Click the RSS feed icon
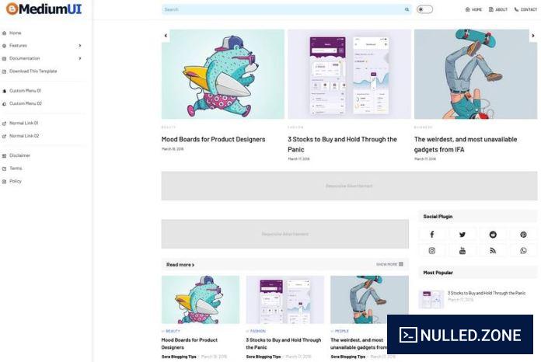The image size is (541, 362). point(493,251)
